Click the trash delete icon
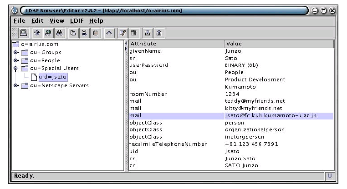Viewport: 347px width, 189px height. [134, 33]
